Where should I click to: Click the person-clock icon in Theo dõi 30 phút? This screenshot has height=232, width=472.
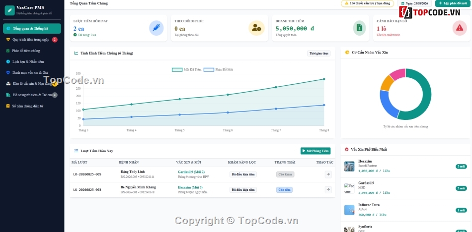coord(256,28)
